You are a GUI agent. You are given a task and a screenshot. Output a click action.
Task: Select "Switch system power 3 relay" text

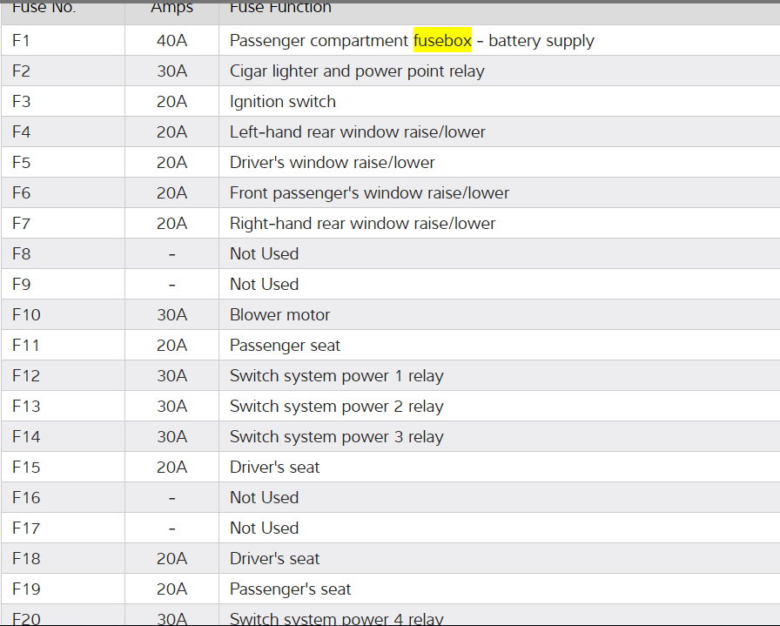[x=336, y=437]
